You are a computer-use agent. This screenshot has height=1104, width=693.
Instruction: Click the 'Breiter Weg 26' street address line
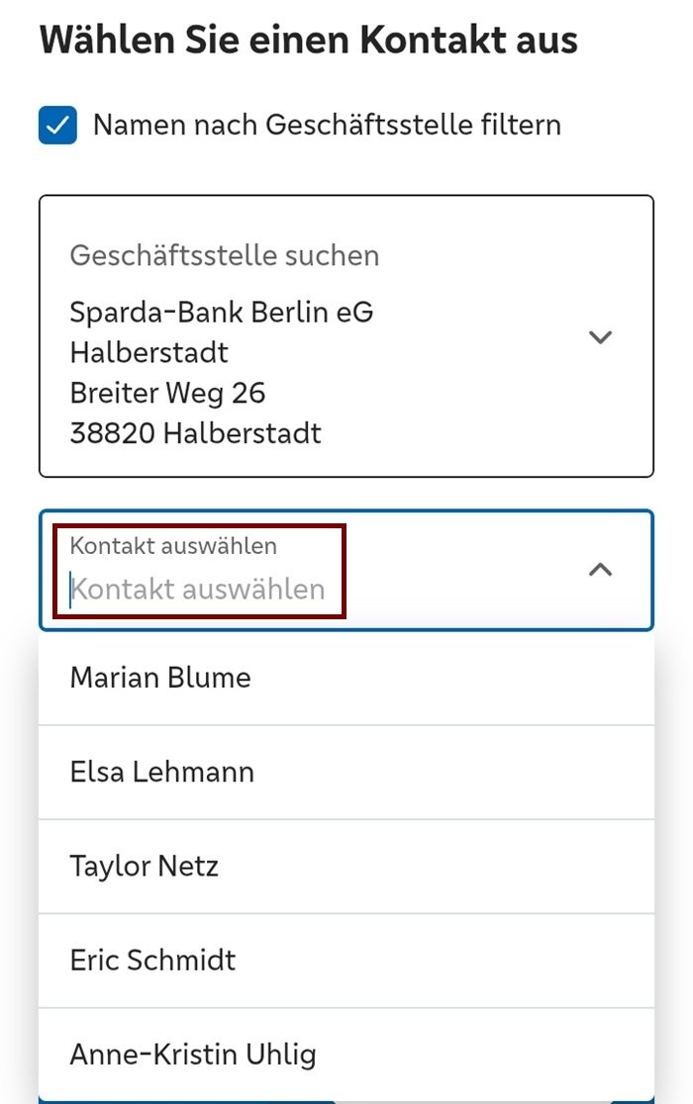click(x=168, y=393)
